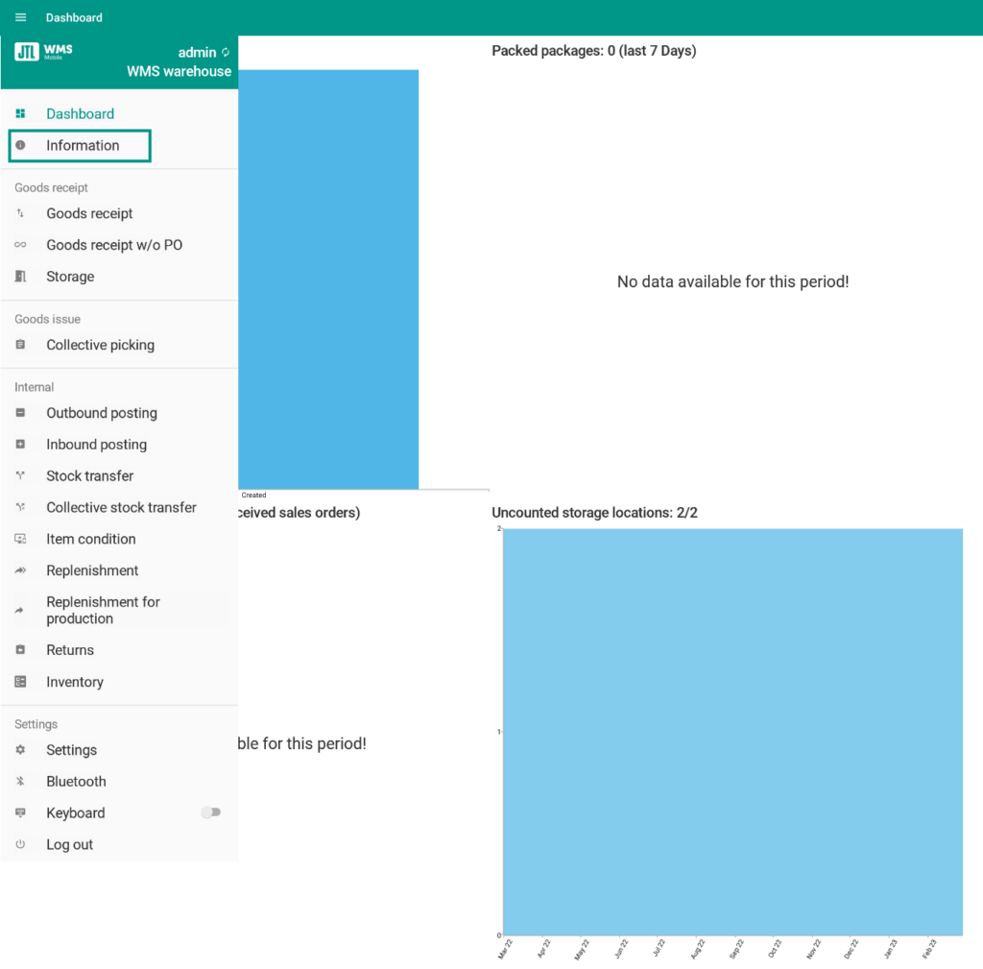
Task: Click the Storage door icon
Action: [20, 277]
